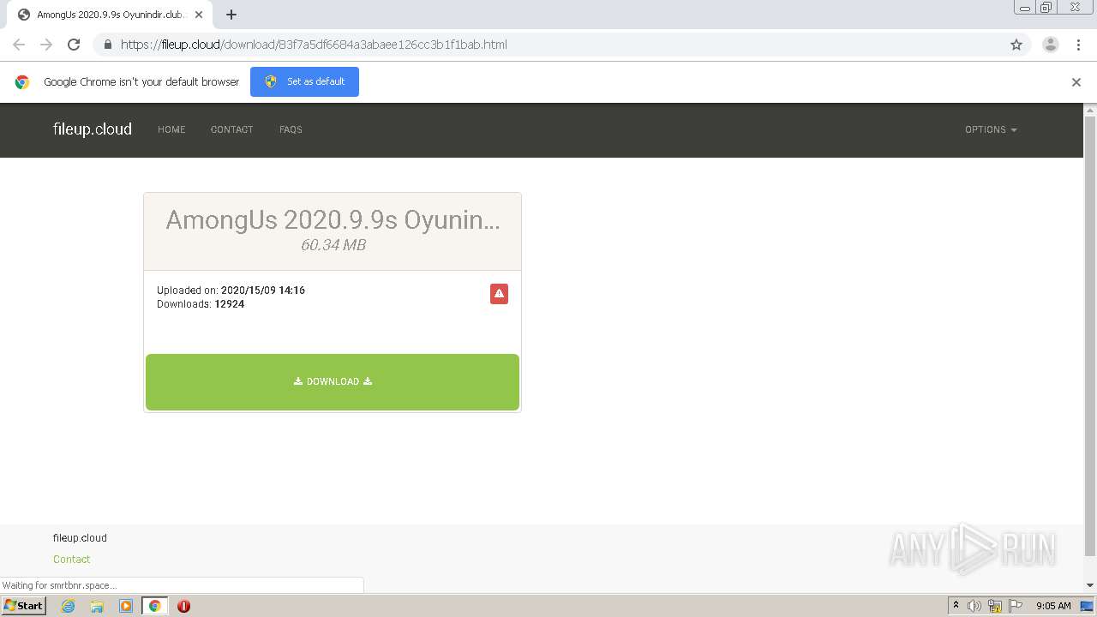This screenshot has height=617, width=1097.
Task: Open the CONTACT nav link
Action: 231,130
